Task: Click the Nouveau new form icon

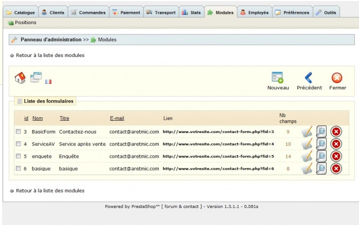Action: click(277, 78)
